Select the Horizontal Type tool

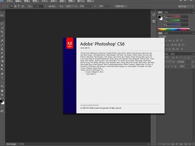pyautogui.click(x=2, y=78)
